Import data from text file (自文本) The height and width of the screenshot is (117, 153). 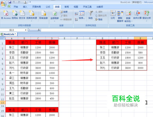(x=22, y=15)
